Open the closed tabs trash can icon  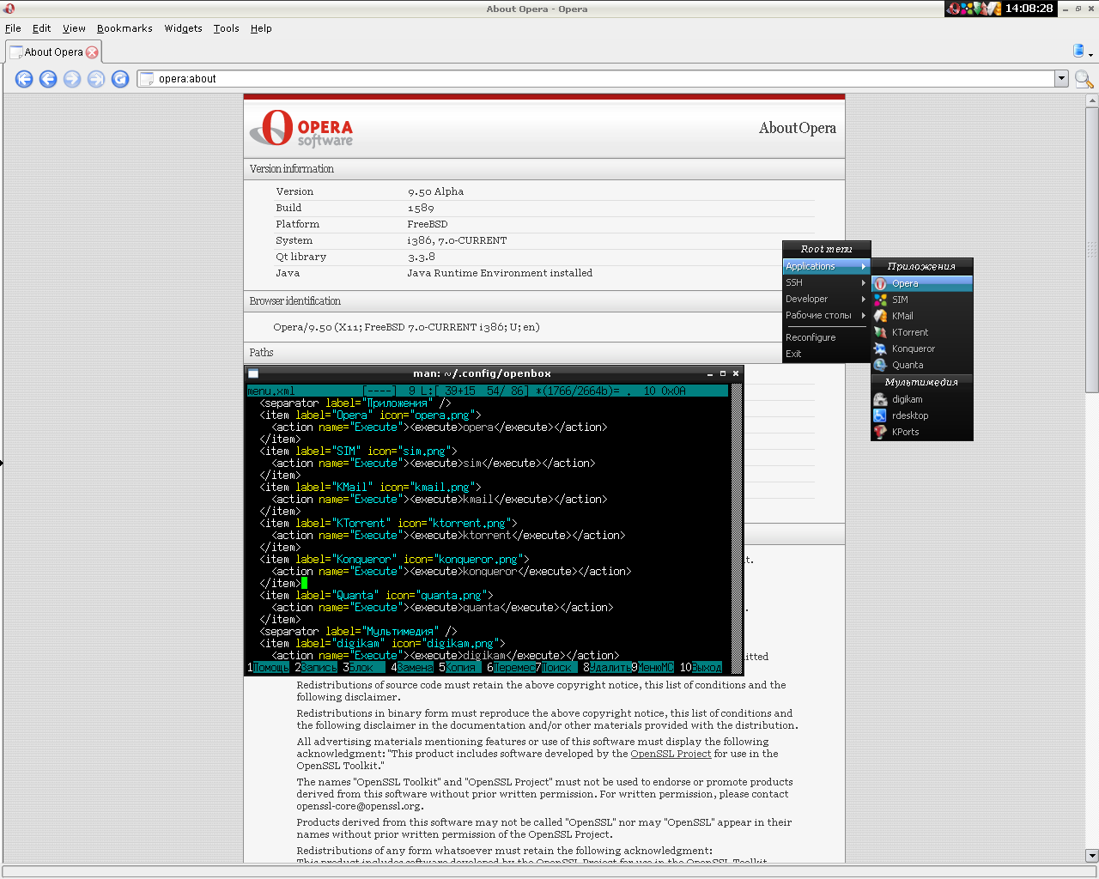[1078, 51]
